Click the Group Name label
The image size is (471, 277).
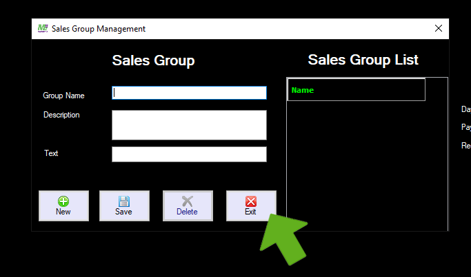coord(64,96)
